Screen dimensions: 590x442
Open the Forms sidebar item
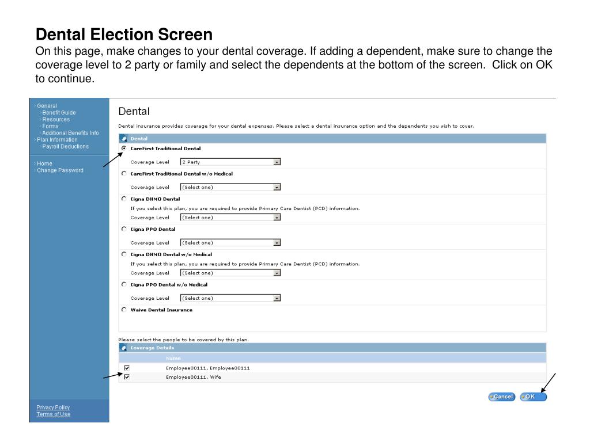tap(50, 126)
